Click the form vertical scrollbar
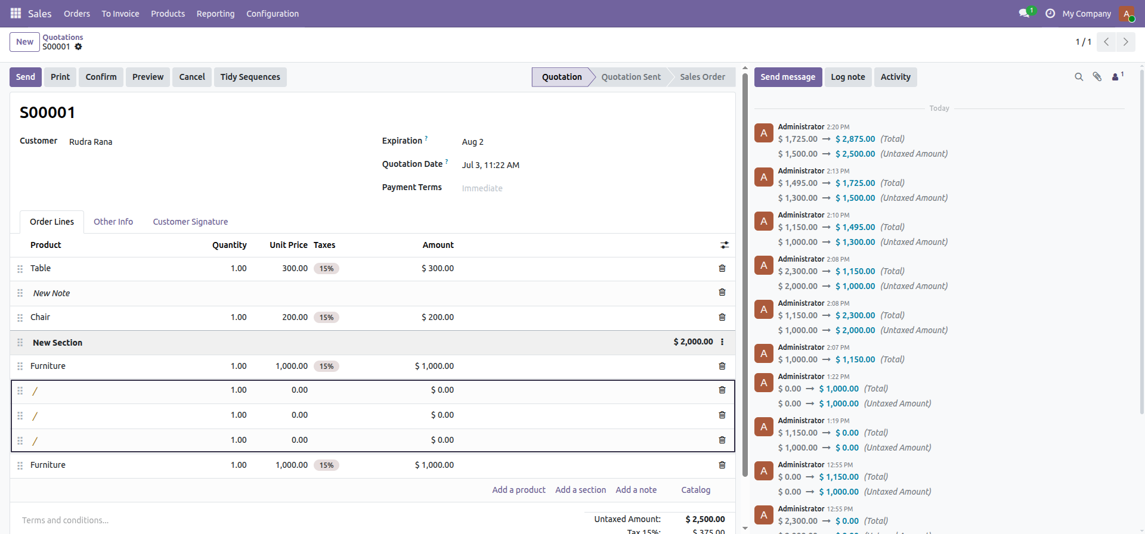This screenshot has width=1145, height=534. pos(745,274)
